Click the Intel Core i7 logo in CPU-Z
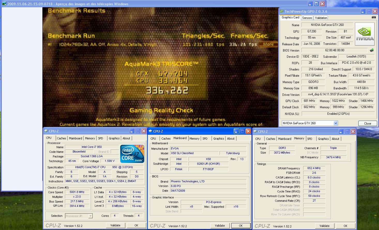Viewport: 379px width, 230px height. click(132, 154)
